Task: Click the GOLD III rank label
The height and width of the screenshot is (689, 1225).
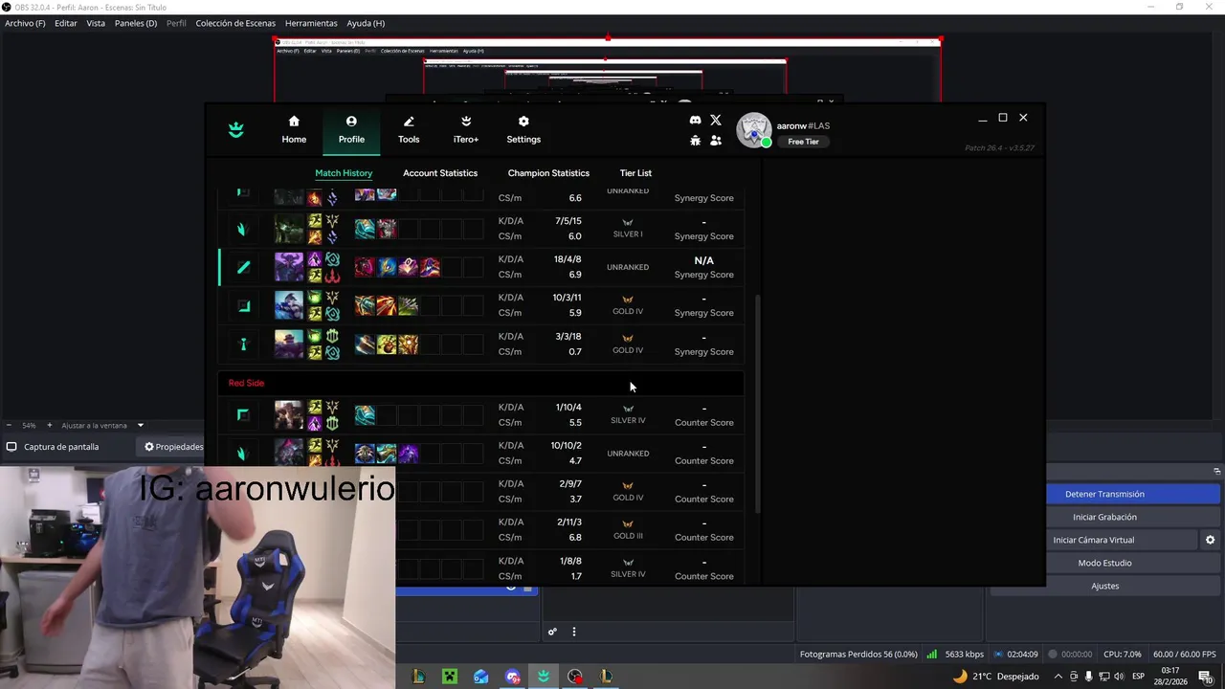Action: (628, 536)
